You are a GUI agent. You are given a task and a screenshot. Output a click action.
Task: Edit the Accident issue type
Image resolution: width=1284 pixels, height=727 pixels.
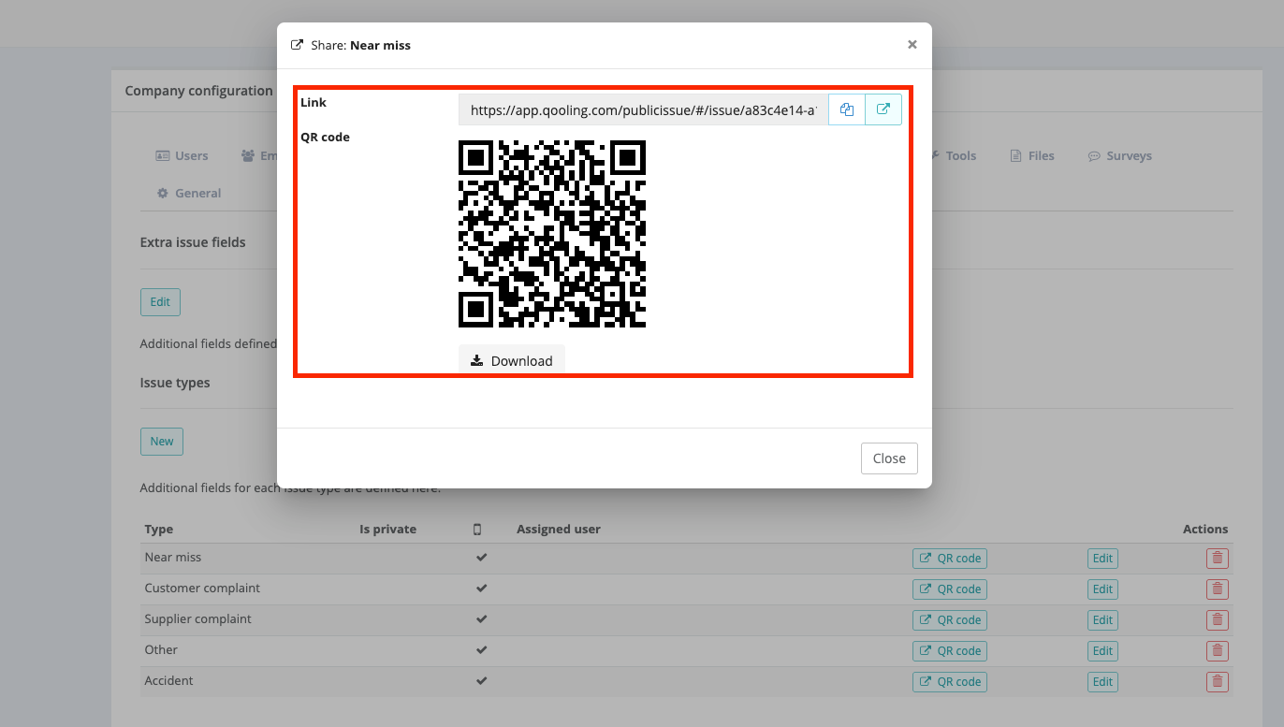(1102, 682)
